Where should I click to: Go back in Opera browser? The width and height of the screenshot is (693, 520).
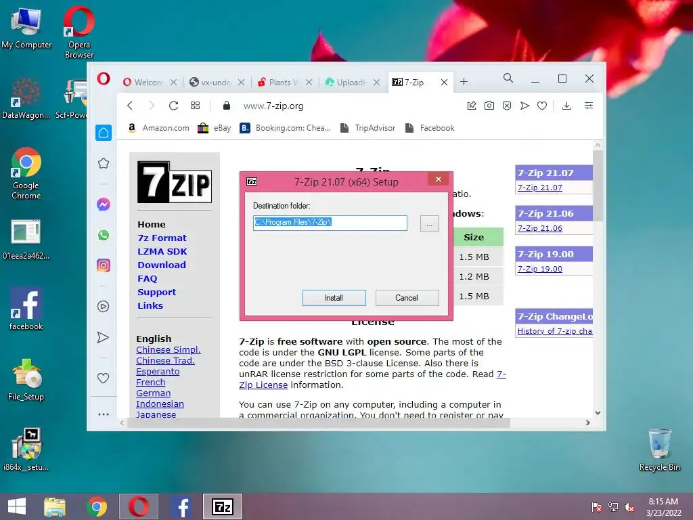point(129,106)
